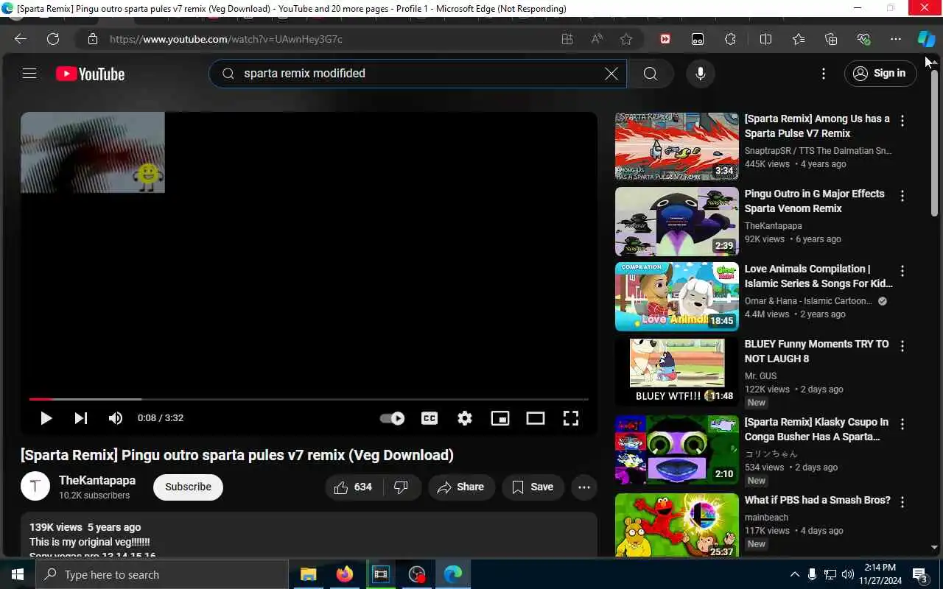
Task: Launch Firefox from taskbar
Action: 345,574
